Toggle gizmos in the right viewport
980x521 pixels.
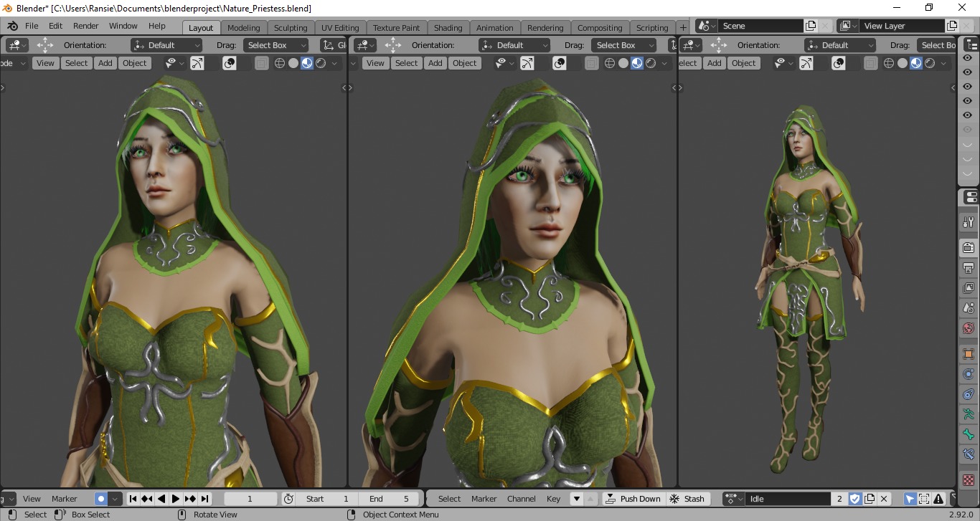click(806, 63)
